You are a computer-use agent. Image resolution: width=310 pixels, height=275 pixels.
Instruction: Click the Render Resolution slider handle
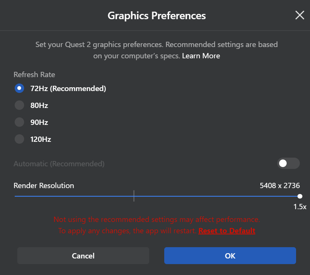click(x=299, y=196)
